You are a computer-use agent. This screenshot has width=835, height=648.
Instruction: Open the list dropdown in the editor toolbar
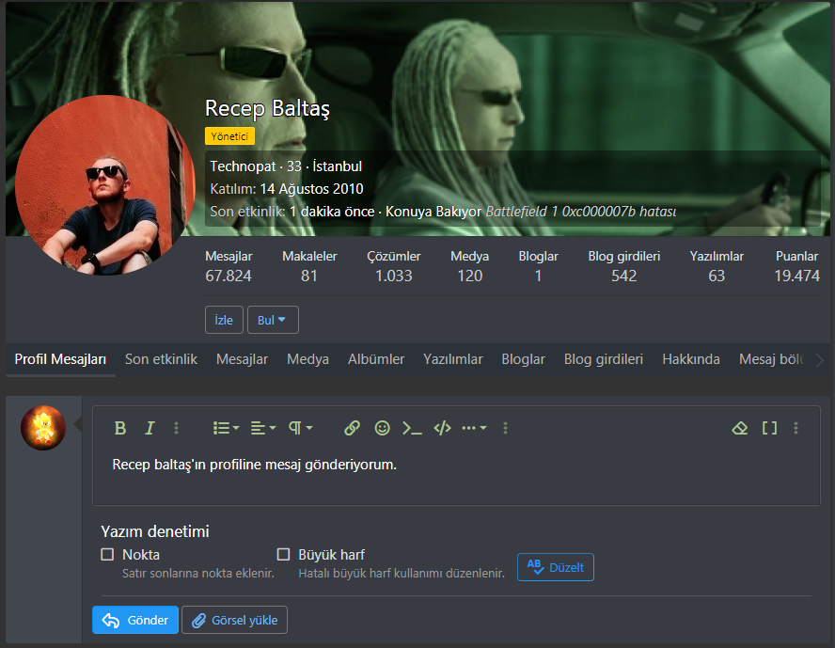(x=226, y=428)
